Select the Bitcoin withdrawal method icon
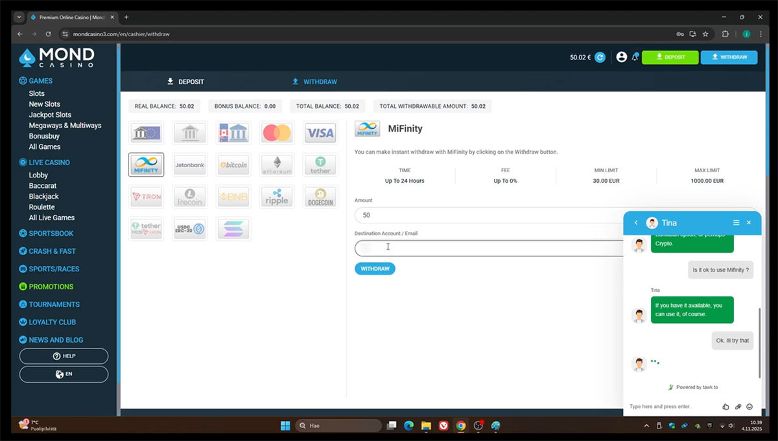Viewport: 778px width, 441px height. pyautogui.click(x=233, y=165)
